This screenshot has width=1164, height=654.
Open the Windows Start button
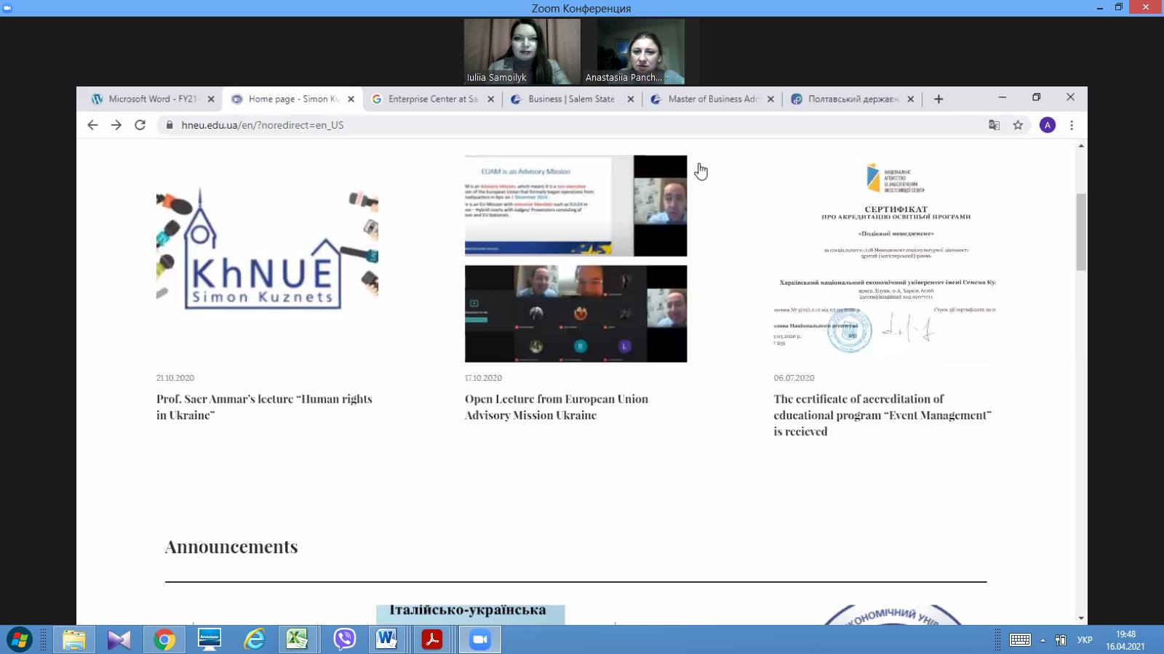pos(20,639)
